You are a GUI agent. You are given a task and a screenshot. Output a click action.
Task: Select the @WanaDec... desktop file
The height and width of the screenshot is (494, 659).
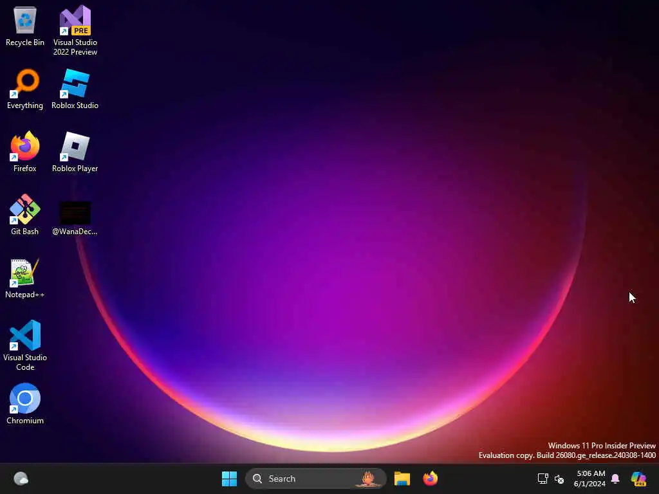click(x=75, y=217)
